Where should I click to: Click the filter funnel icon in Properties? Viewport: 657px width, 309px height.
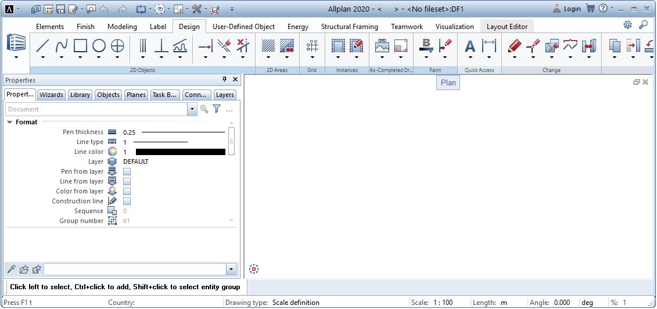216,109
